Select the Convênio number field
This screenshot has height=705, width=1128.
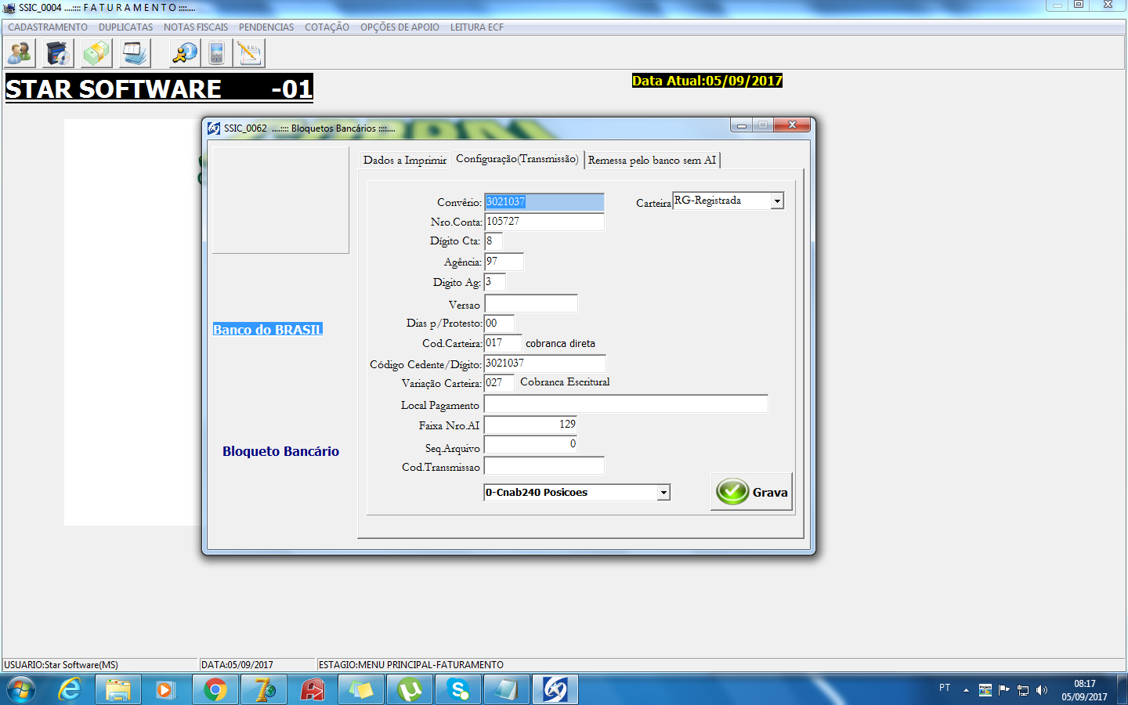[x=544, y=202]
